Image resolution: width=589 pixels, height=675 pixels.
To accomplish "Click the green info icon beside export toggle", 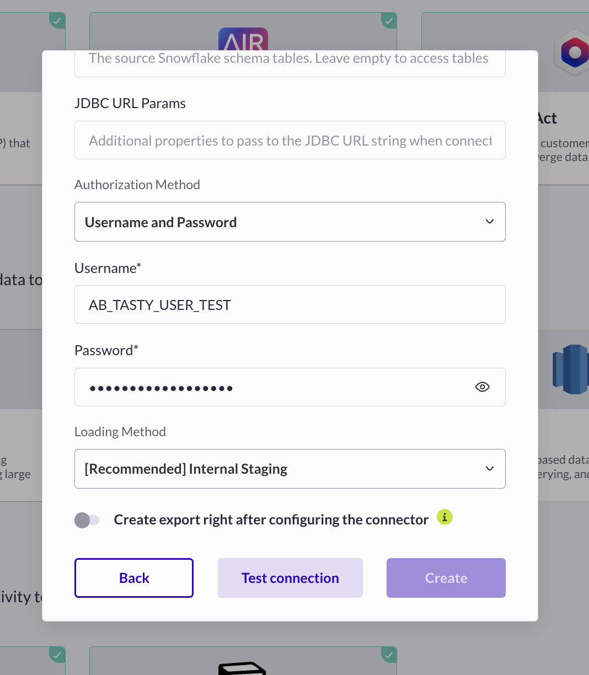I will coord(445,517).
